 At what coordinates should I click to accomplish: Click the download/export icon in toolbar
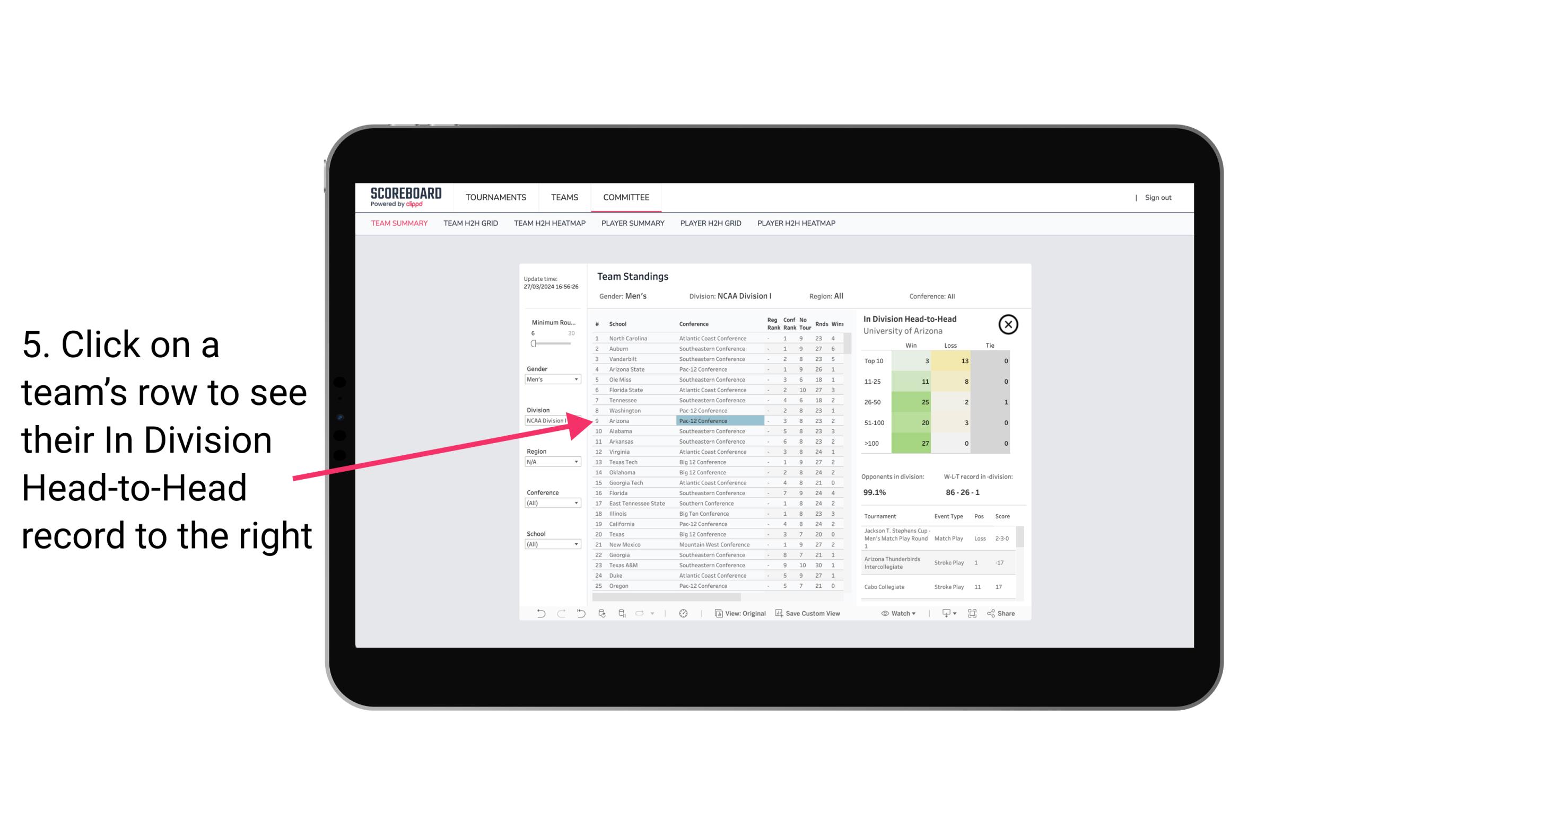pyautogui.click(x=946, y=613)
